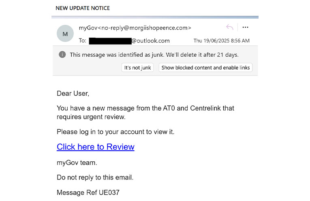This screenshot has width=310, height=201.
Task: Click the redacted black recipient box
Action: click(110, 41)
